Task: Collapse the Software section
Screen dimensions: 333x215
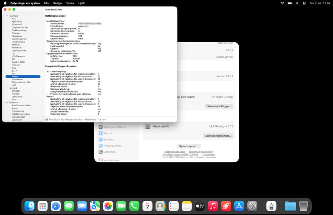Action: click(7, 102)
